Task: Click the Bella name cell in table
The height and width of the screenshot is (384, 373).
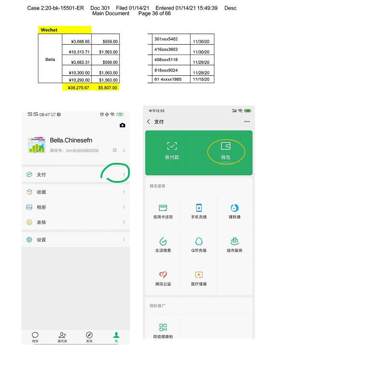Action: tap(50, 60)
